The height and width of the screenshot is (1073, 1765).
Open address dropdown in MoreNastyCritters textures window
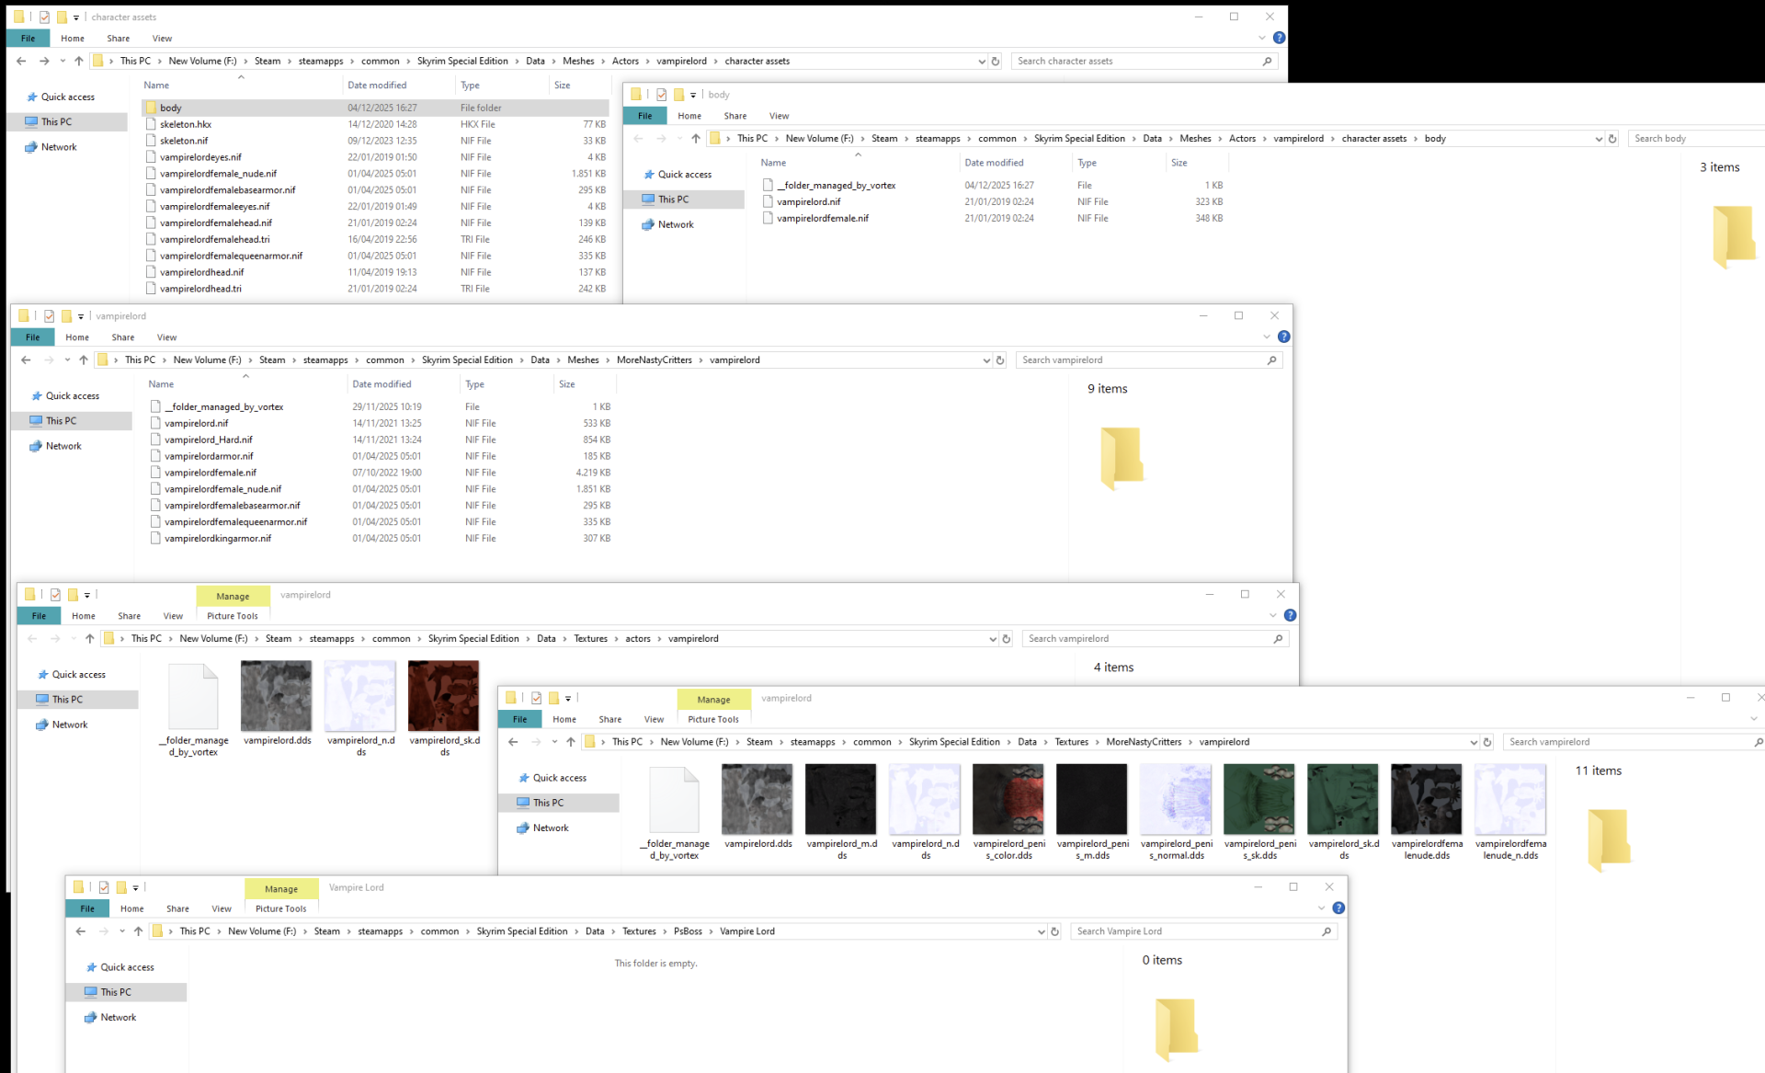click(x=1474, y=742)
